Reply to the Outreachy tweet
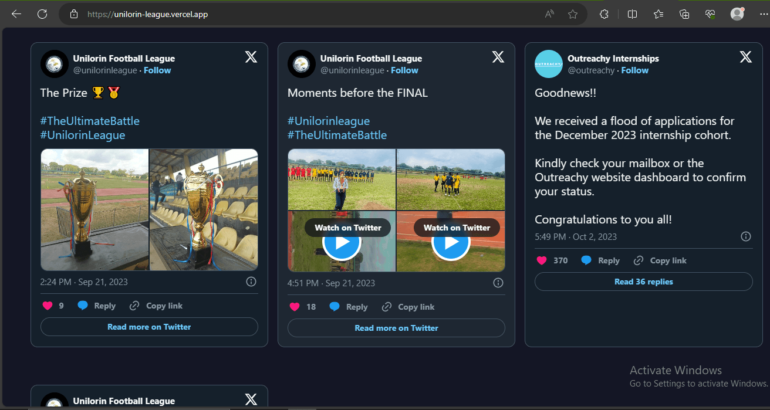 click(x=600, y=260)
